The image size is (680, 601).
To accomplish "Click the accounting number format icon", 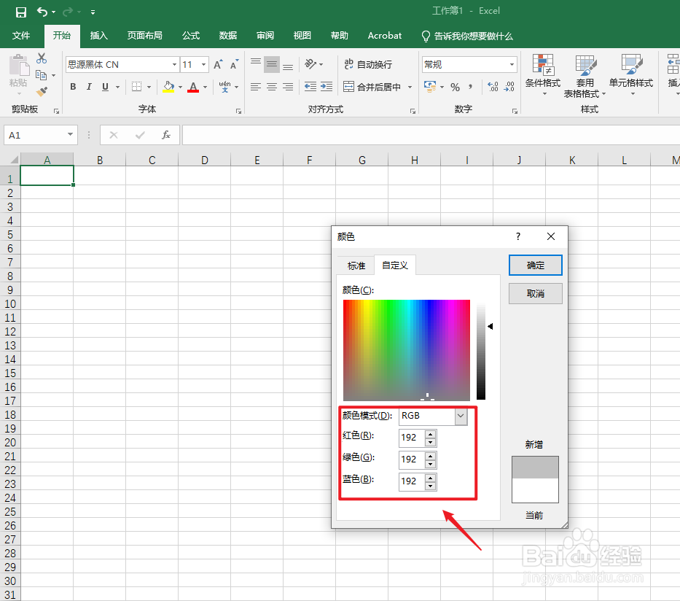I will 430,86.
